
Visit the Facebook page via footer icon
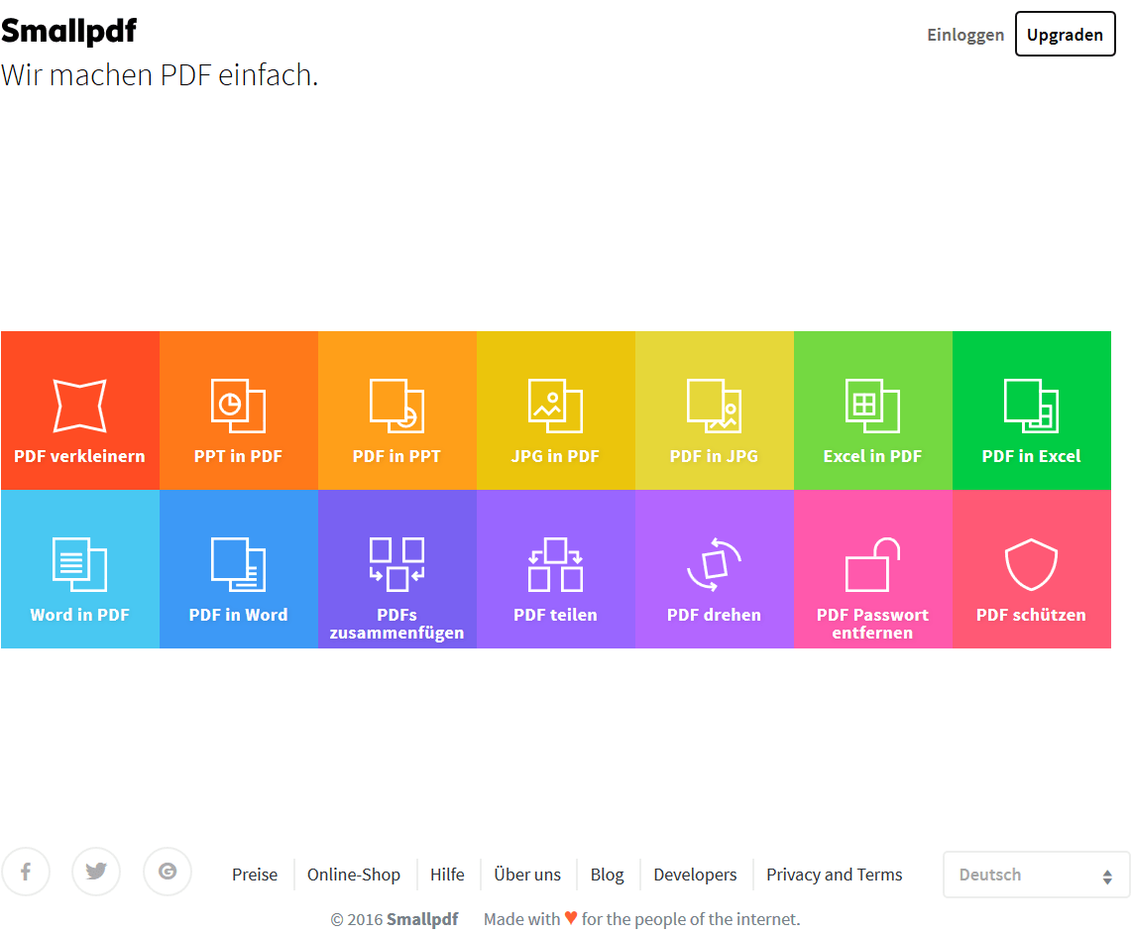pyautogui.click(x=26, y=872)
